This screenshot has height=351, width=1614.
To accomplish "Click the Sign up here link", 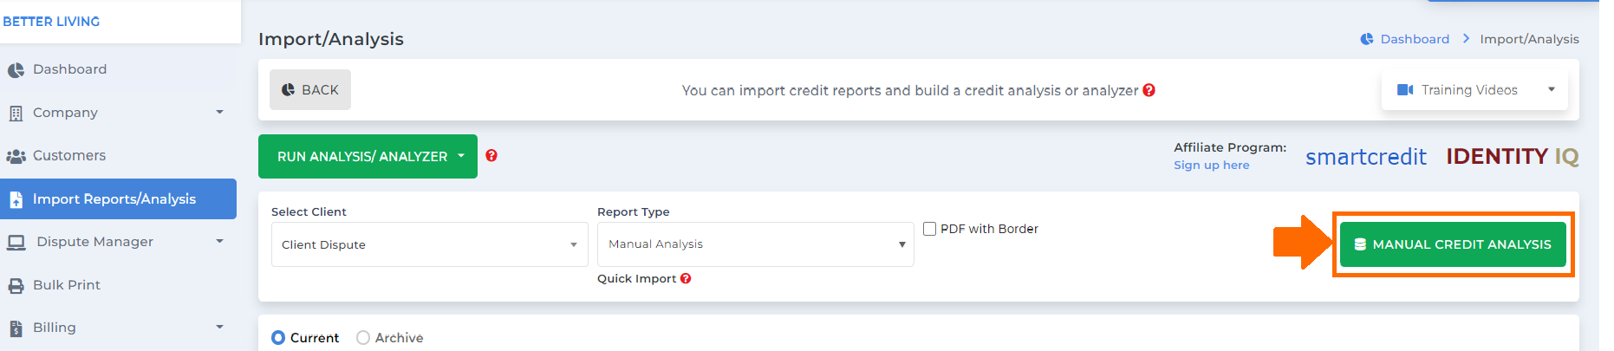I will tap(1211, 166).
